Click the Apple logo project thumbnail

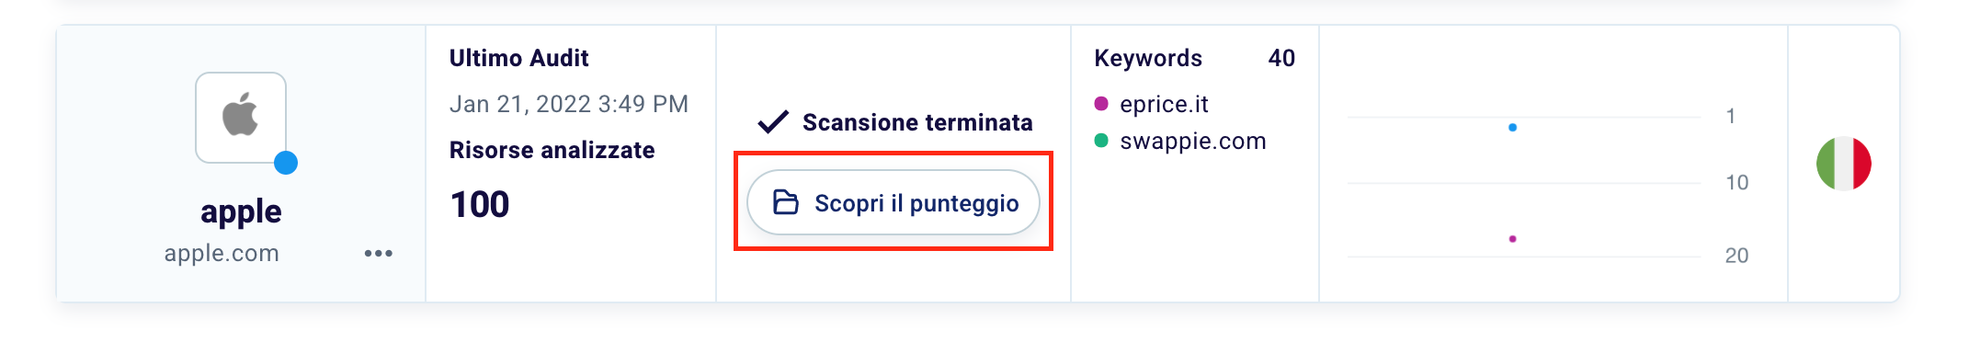(x=241, y=118)
